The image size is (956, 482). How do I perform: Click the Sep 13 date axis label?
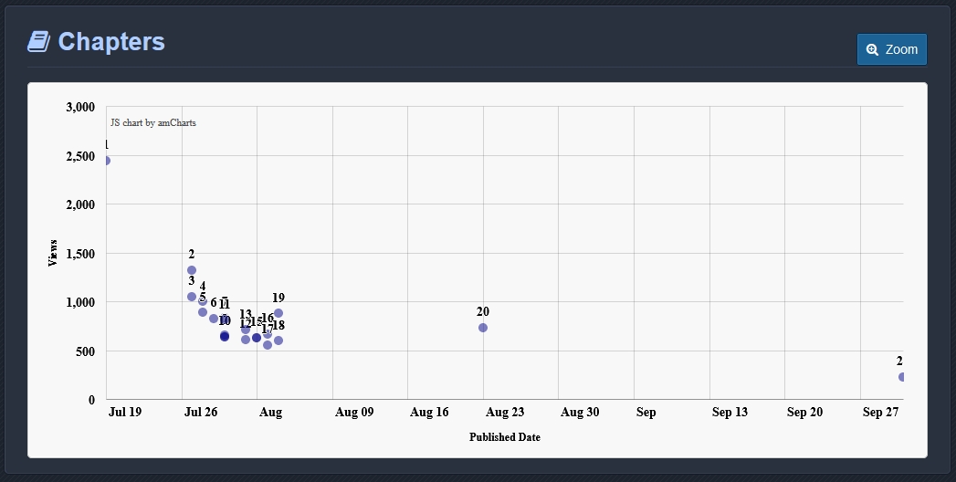click(x=730, y=413)
